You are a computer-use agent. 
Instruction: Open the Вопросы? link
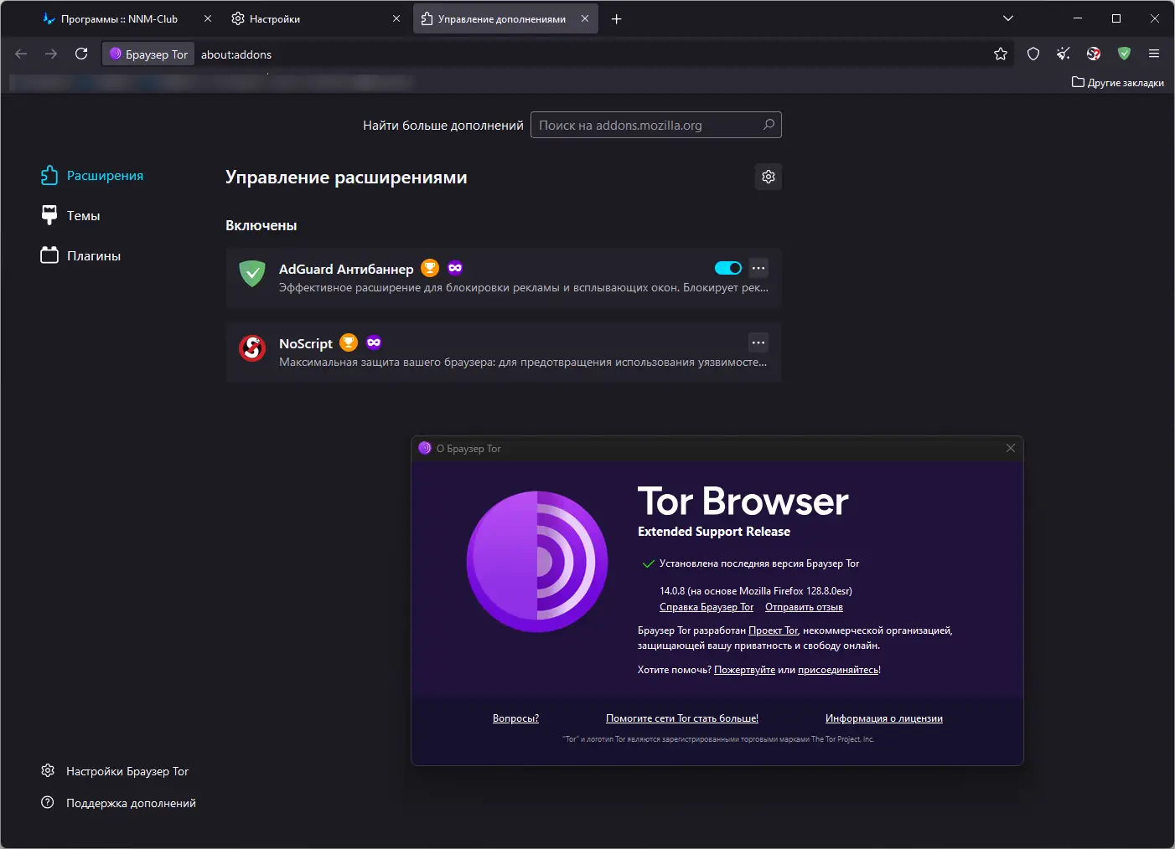click(x=515, y=718)
